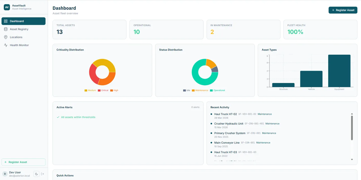Click asset code GF-VEH-001-02
Viewport: 361px width, 180px height.
point(247,114)
